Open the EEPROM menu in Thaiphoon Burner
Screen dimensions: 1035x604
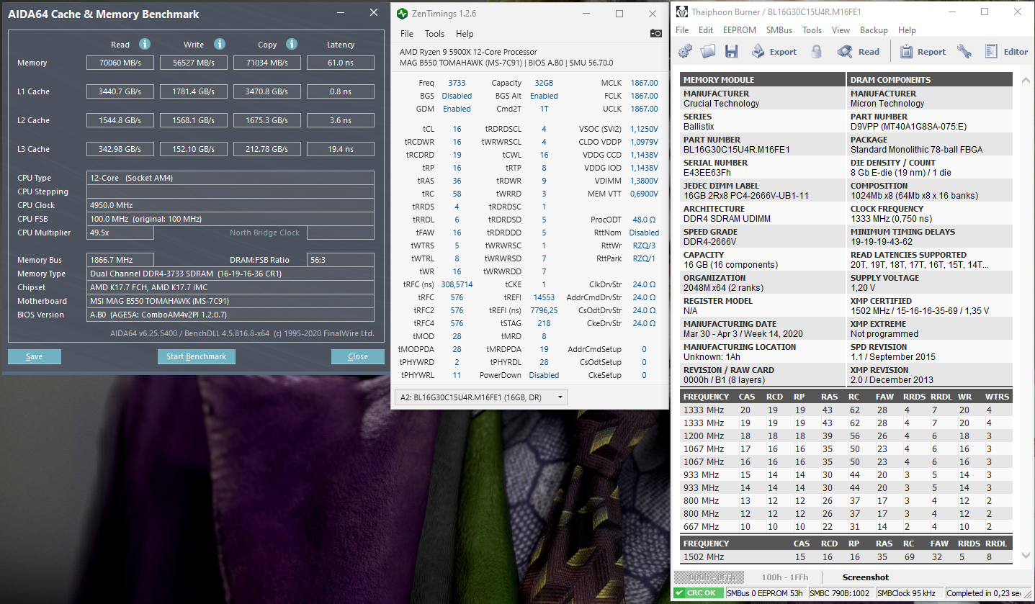tap(739, 30)
